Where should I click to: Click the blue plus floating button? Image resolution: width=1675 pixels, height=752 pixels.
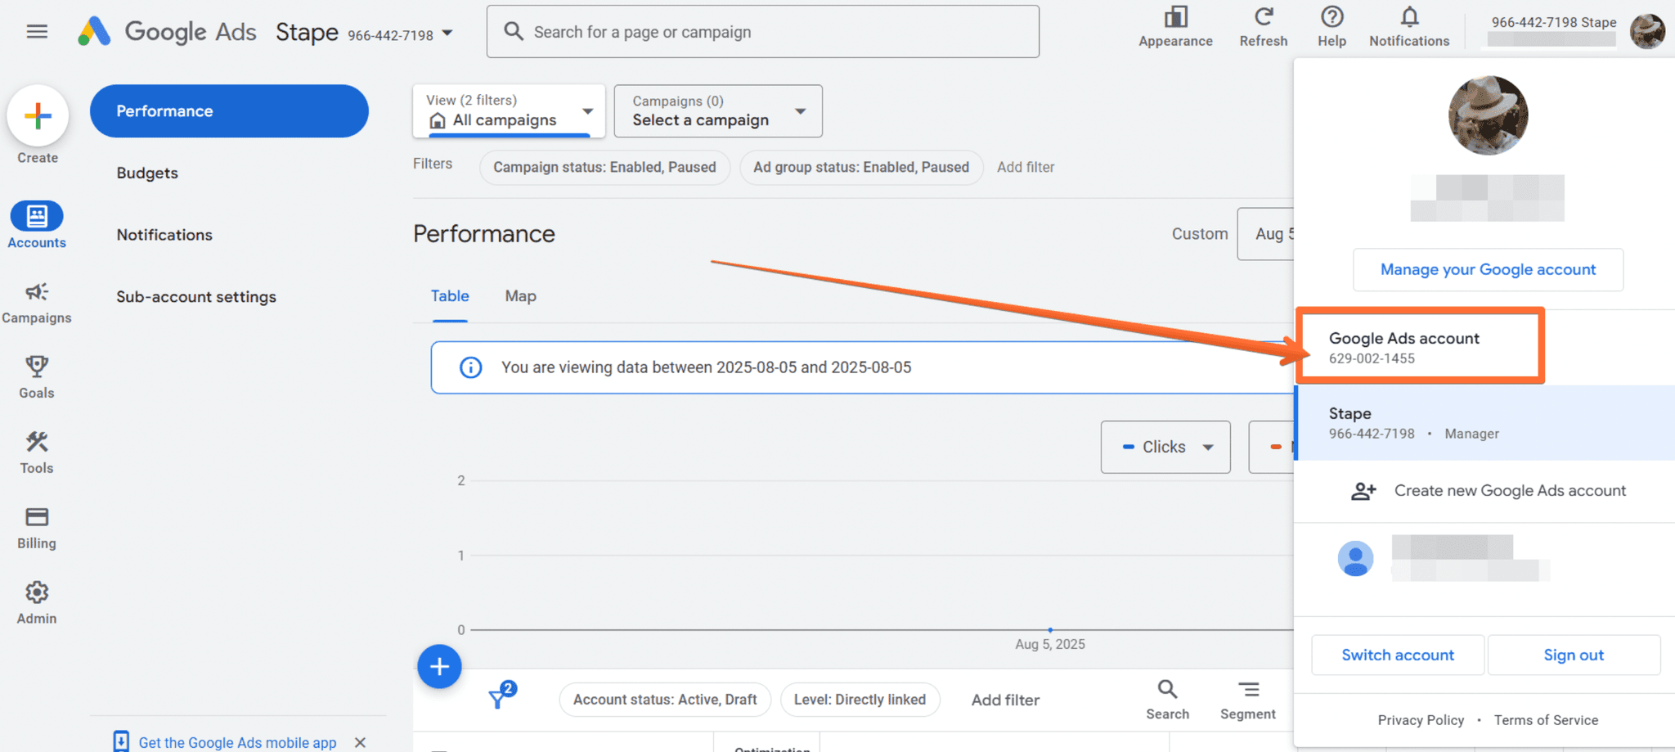pyautogui.click(x=439, y=667)
